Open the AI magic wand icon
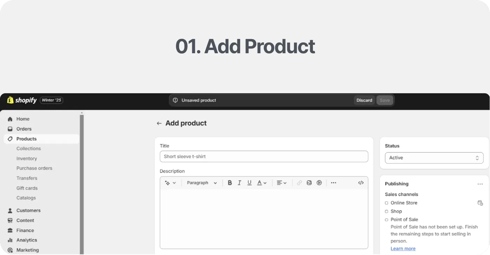490x255 pixels. (x=168, y=182)
